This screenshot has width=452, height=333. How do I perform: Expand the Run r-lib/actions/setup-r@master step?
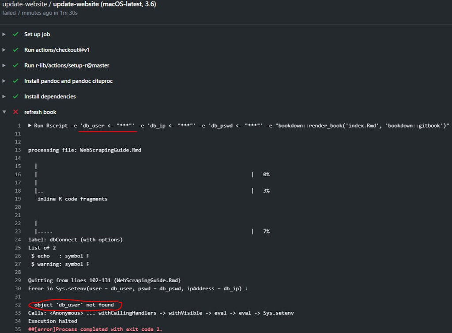click(4, 65)
